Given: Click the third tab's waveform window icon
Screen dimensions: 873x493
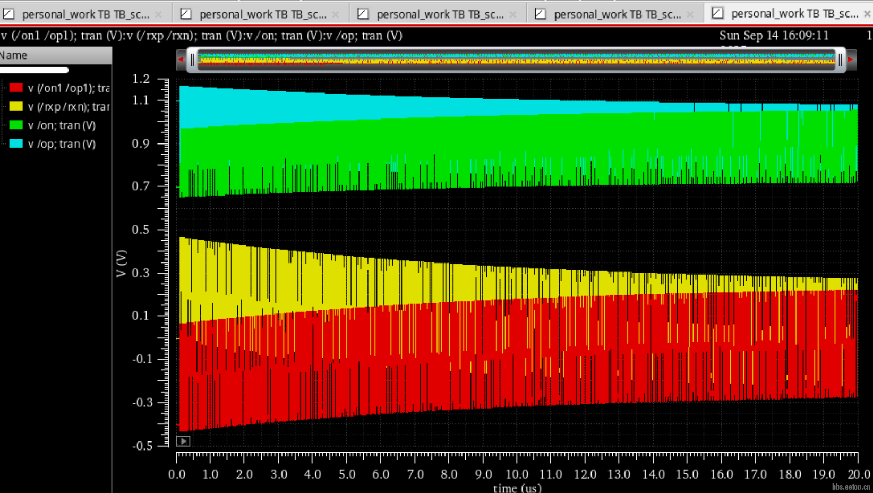Looking at the screenshot, I should coord(363,14).
